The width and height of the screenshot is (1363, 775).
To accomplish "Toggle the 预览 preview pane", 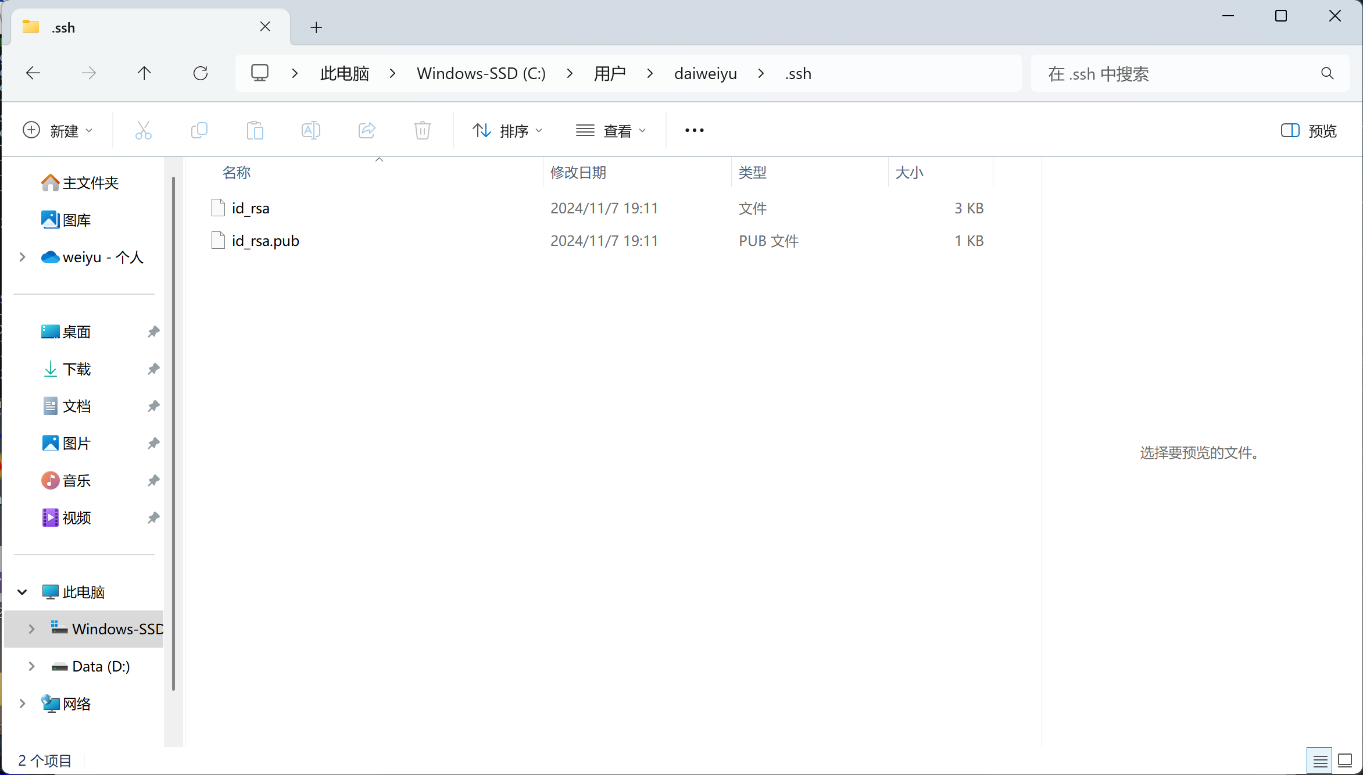I will click(x=1307, y=130).
